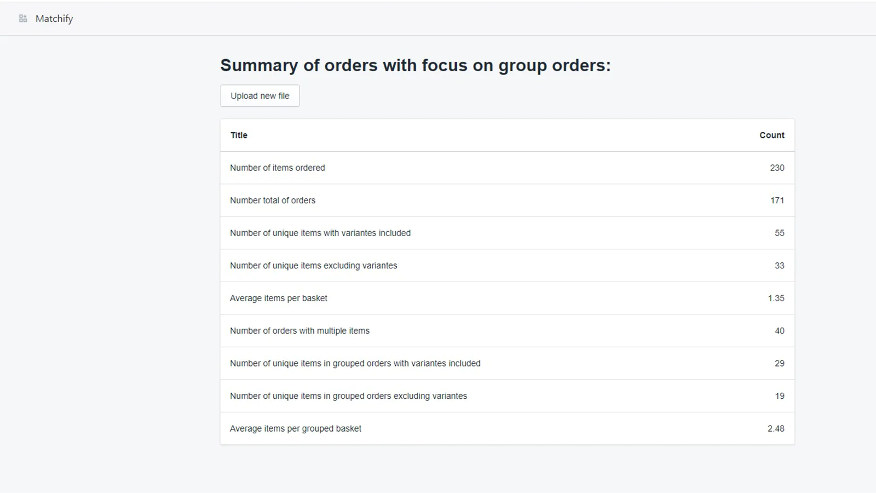The image size is (876, 493).
Task: Select the Average items per basket row
Action: pos(508,298)
